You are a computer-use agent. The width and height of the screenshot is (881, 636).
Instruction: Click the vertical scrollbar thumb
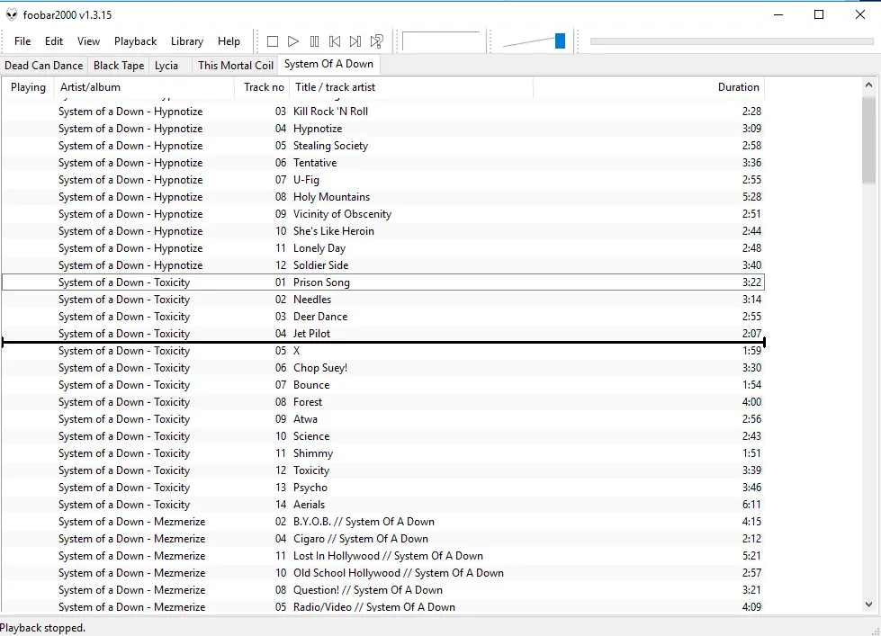point(868,139)
